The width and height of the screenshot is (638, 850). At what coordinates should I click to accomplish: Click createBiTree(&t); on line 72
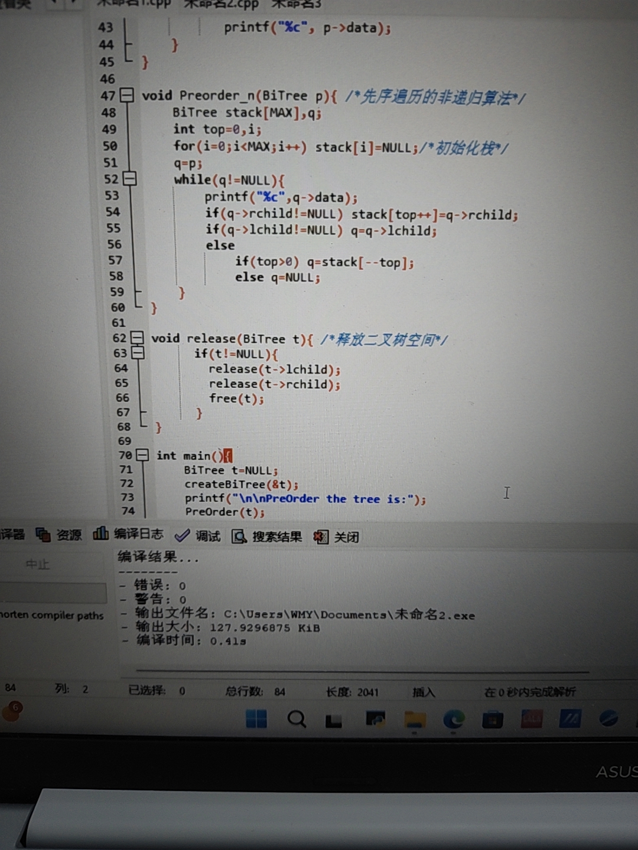click(242, 485)
